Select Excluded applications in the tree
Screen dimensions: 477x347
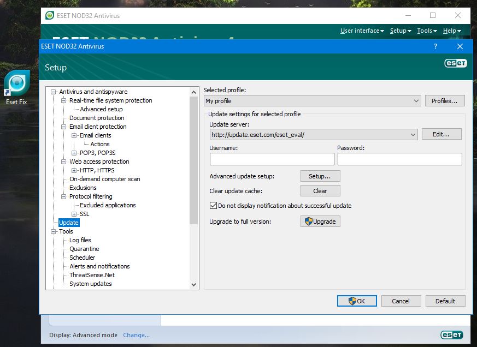pyautogui.click(x=108, y=205)
